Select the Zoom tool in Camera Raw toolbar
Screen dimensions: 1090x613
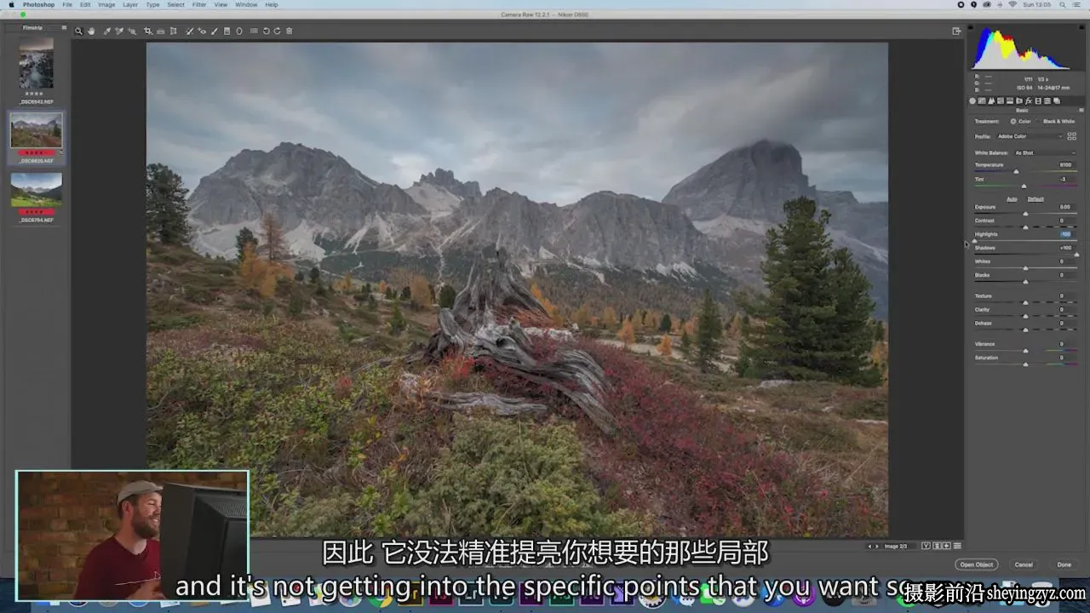(x=78, y=32)
